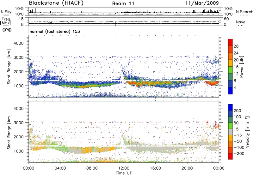
Task: Click the "N.Search" legend label
Action: pyautogui.click(x=244, y=12)
